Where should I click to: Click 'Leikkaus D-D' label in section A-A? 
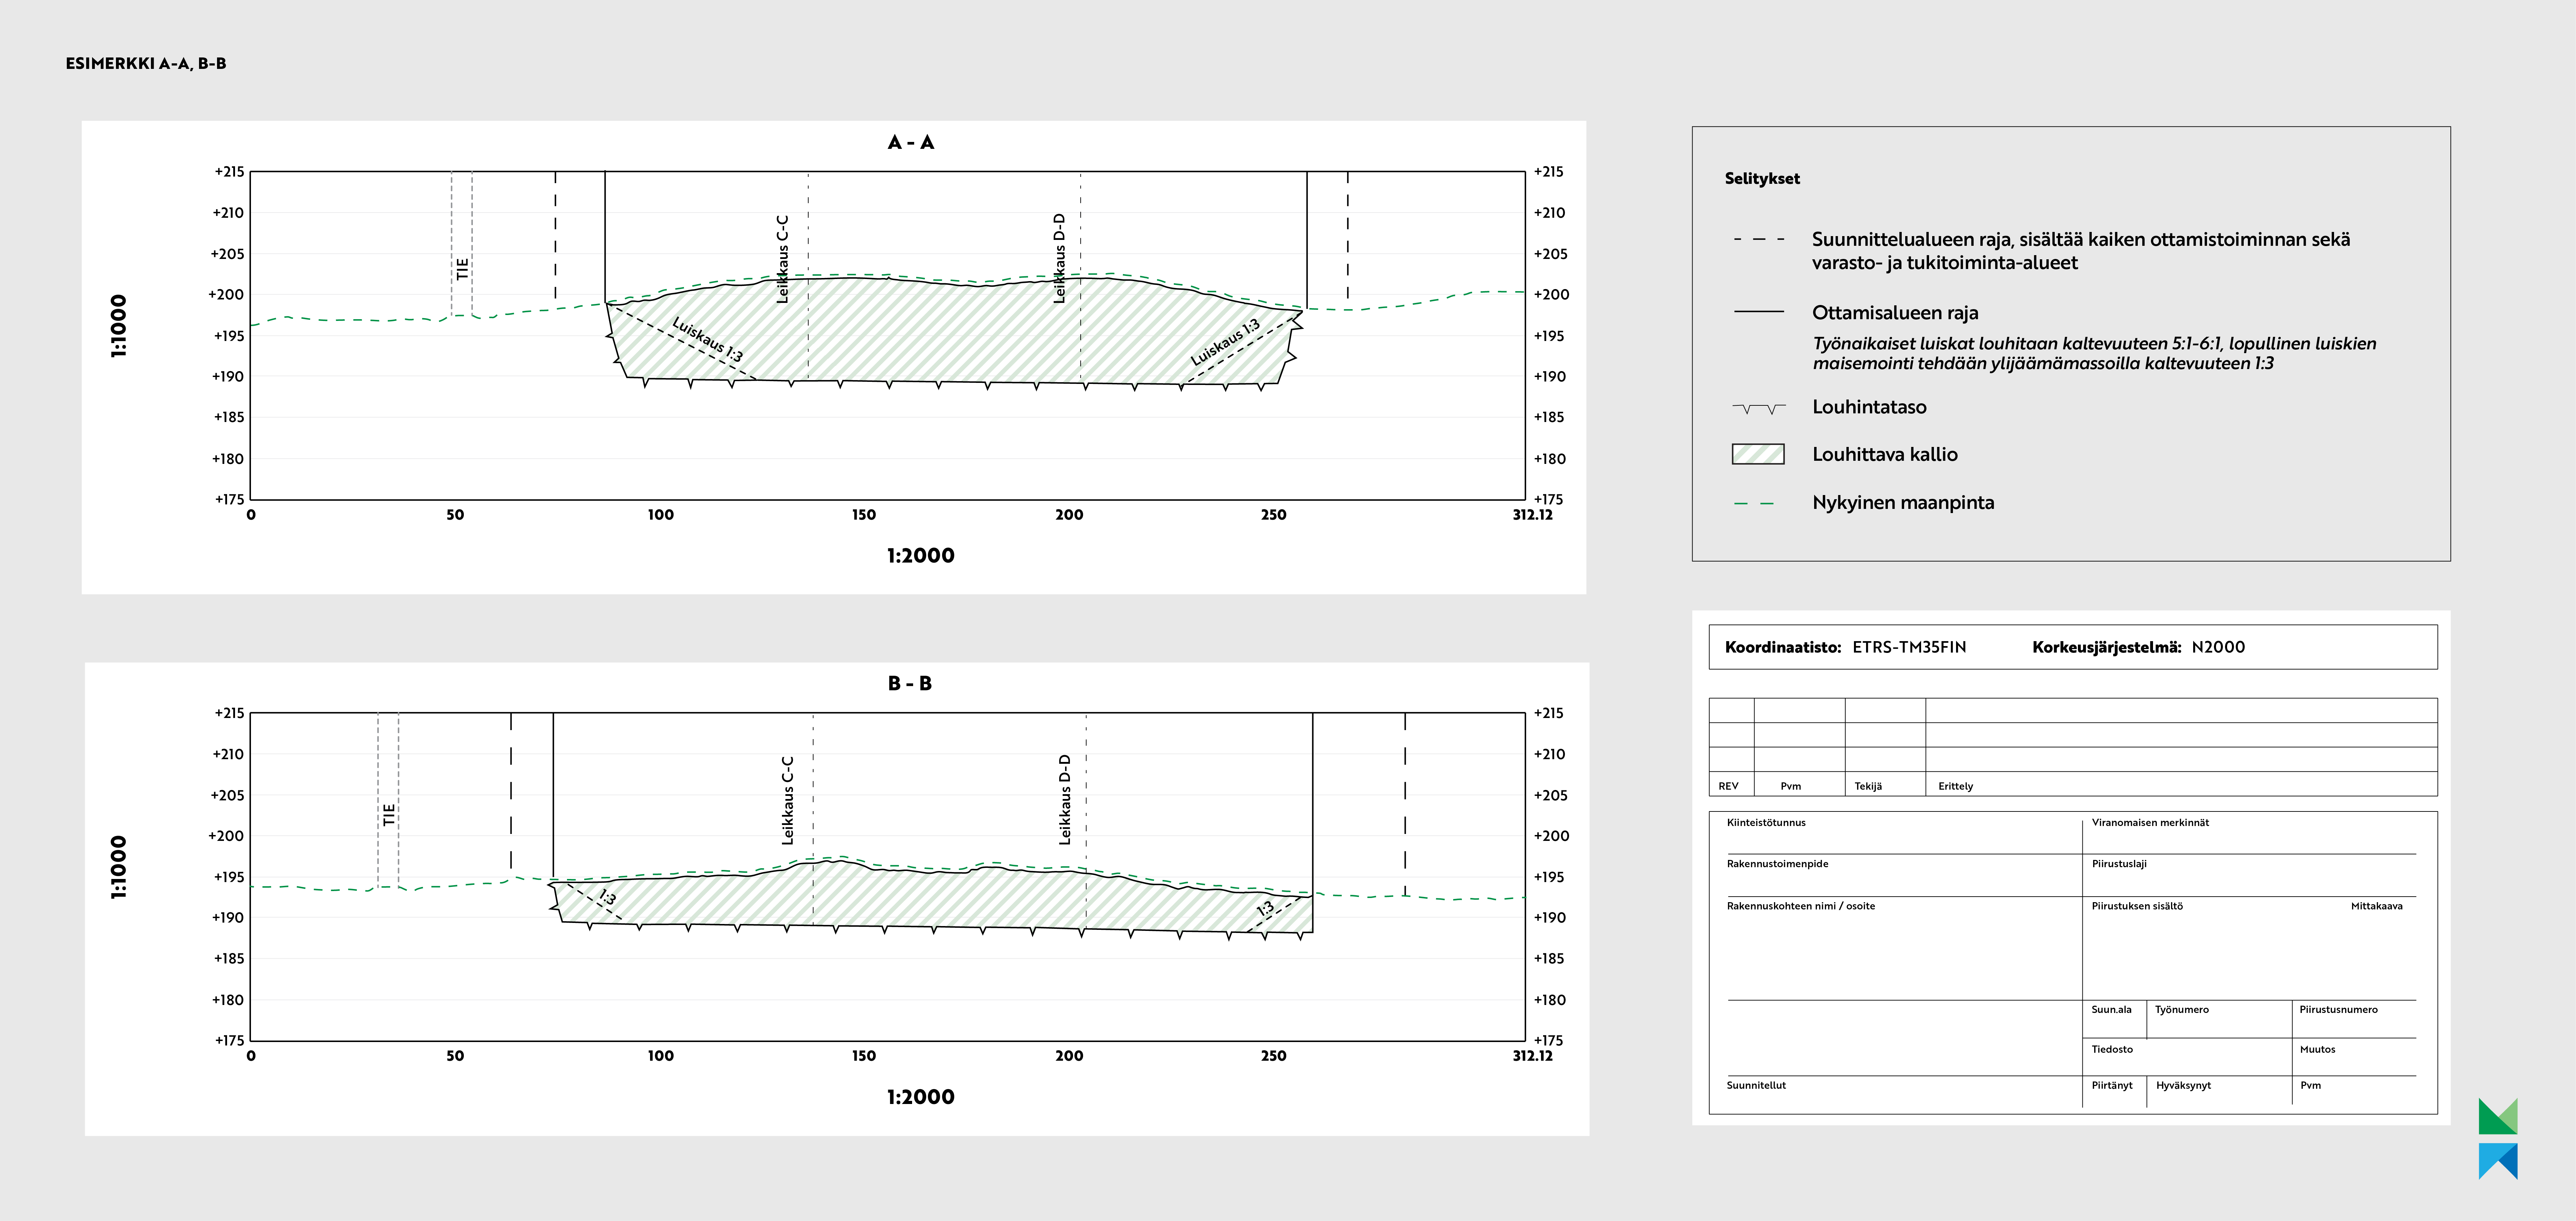click(1059, 258)
